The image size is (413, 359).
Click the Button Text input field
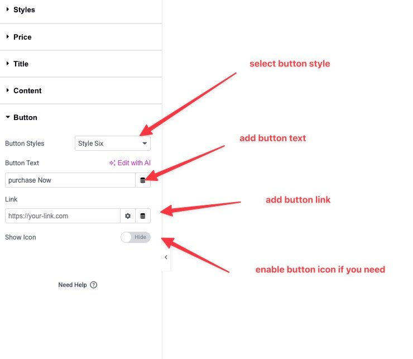tap(70, 180)
